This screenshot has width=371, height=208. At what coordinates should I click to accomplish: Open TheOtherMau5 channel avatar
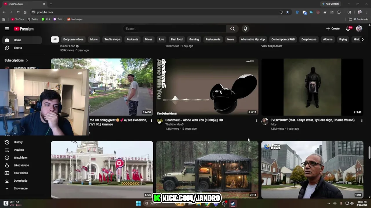(160, 121)
